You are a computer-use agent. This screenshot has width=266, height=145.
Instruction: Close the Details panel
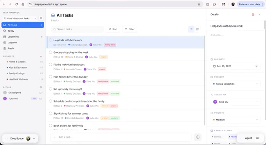click(259, 14)
